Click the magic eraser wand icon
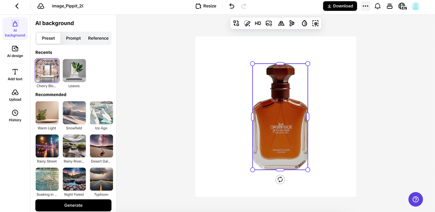The height and width of the screenshot is (212, 435). pyautogui.click(x=247, y=23)
